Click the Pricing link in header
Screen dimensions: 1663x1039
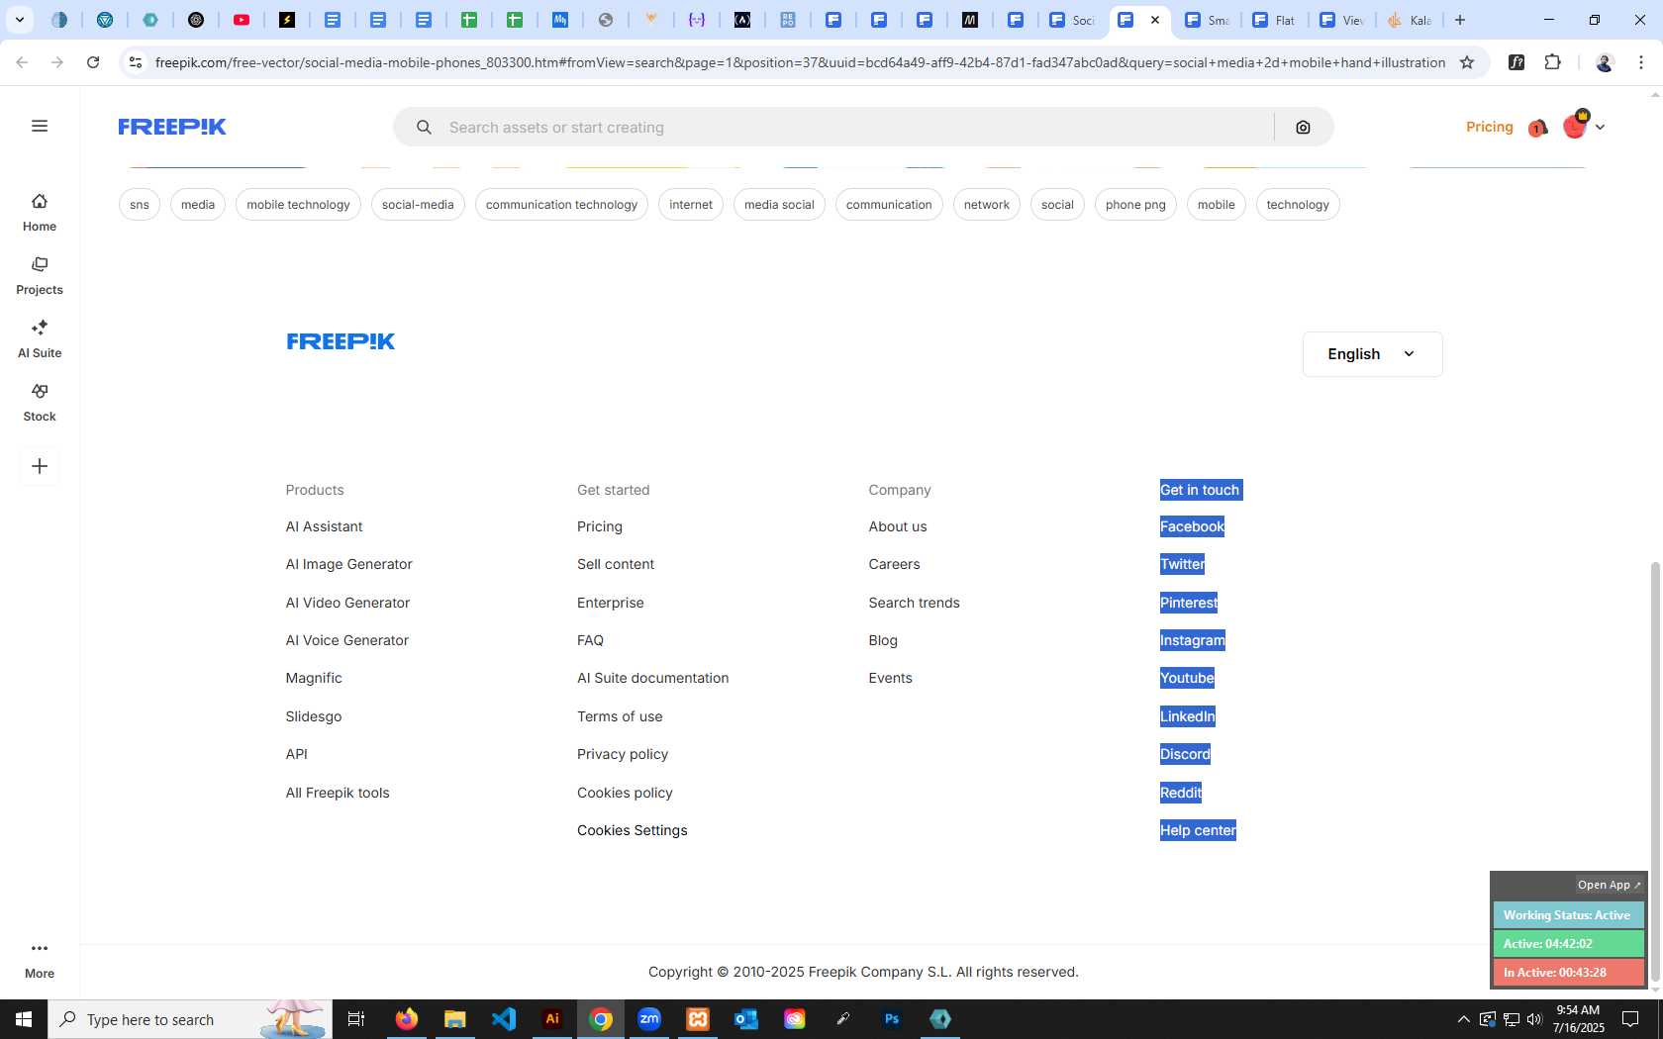pyautogui.click(x=1489, y=127)
